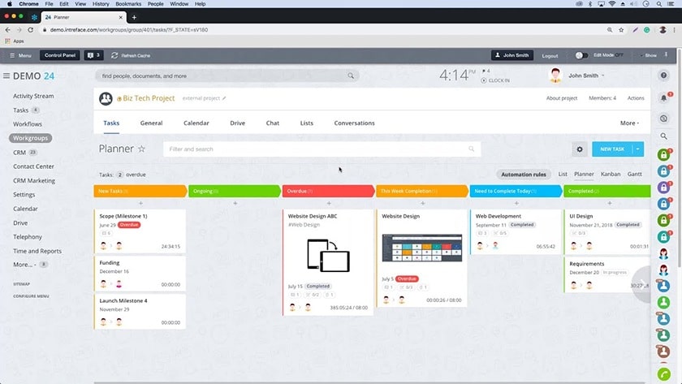Click Automation rules button
Image resolution: width=682 pixels, height=384 pixels.
pyautogui.click(x=524, y=175)
